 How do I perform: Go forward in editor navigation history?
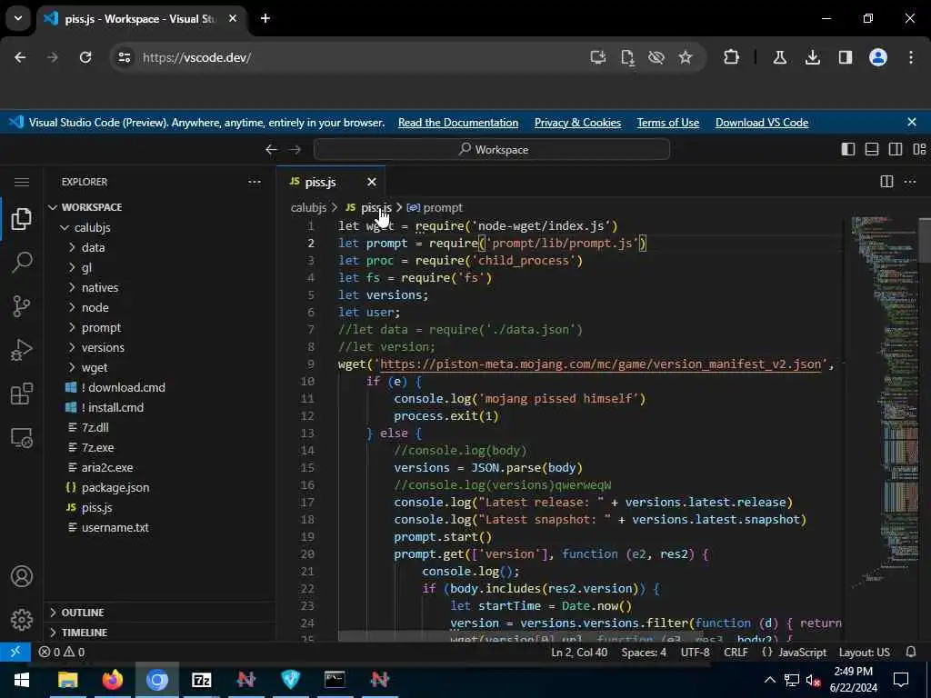(295, 150)
